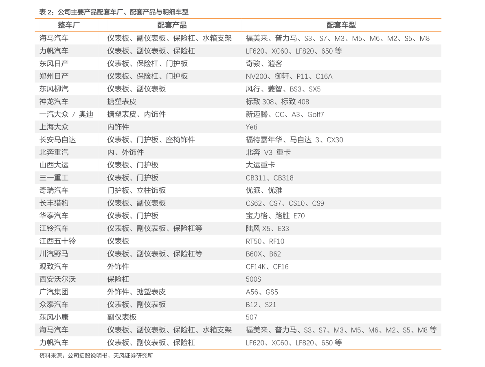Click the B12、S21 models cell
485x367 pixels.
(x=261, y=304)
